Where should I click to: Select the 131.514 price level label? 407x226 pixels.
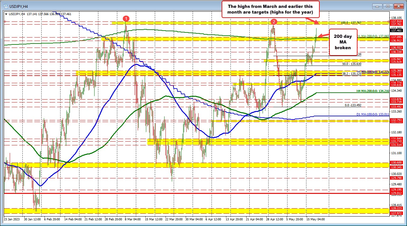click(x=396, y=145)
